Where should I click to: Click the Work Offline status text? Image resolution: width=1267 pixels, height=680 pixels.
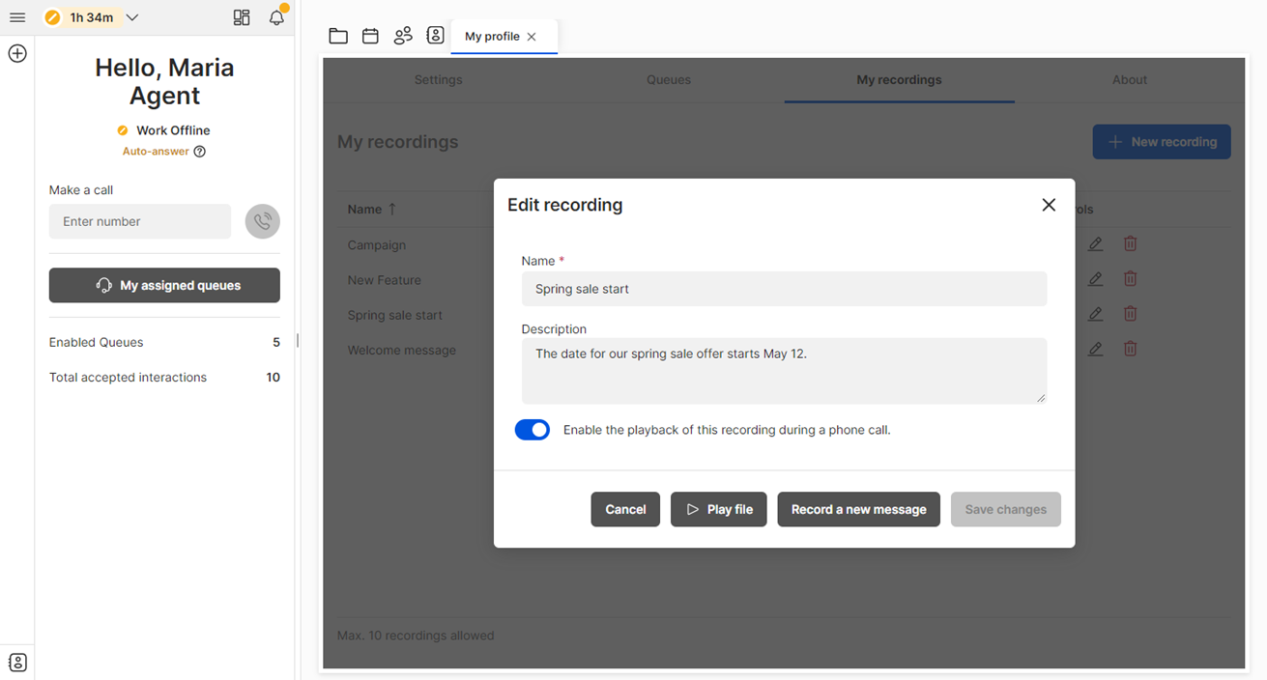coord(173,130)
